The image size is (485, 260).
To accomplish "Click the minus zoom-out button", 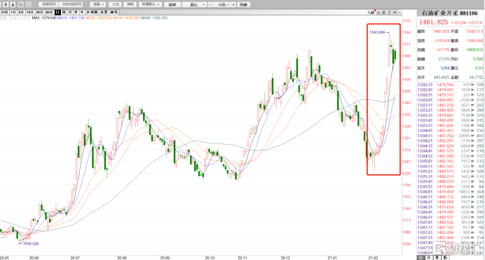I will tap(211, 5).
